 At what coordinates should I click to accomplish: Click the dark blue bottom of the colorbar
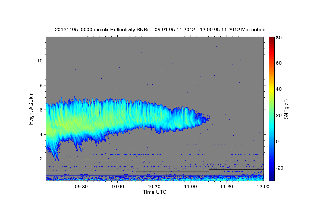272,176
